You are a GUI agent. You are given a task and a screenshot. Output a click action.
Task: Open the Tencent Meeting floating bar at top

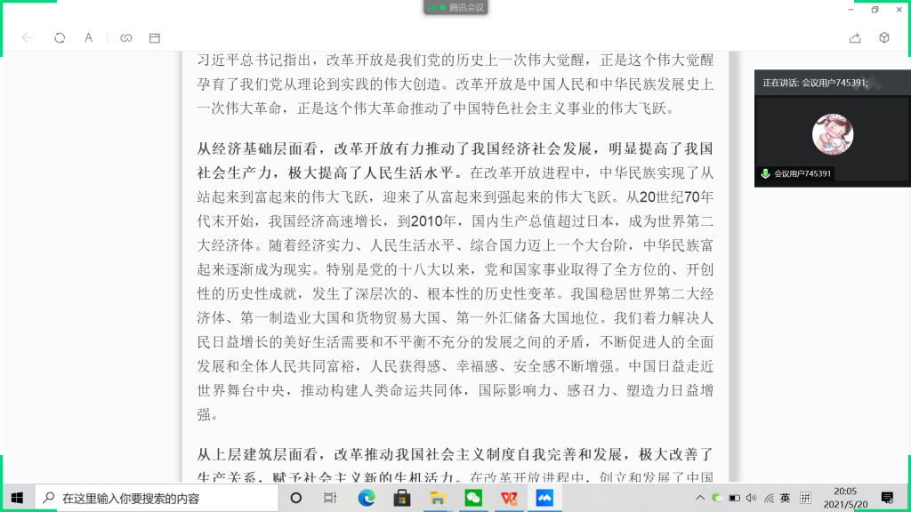click(x=455, y=7)
